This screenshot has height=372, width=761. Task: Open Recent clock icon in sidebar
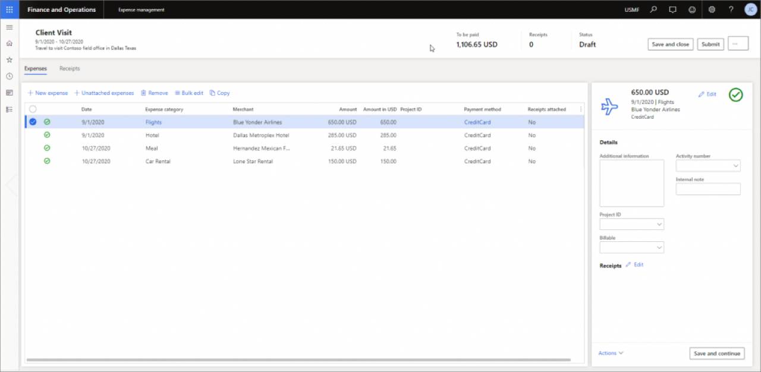click(9, 76)
